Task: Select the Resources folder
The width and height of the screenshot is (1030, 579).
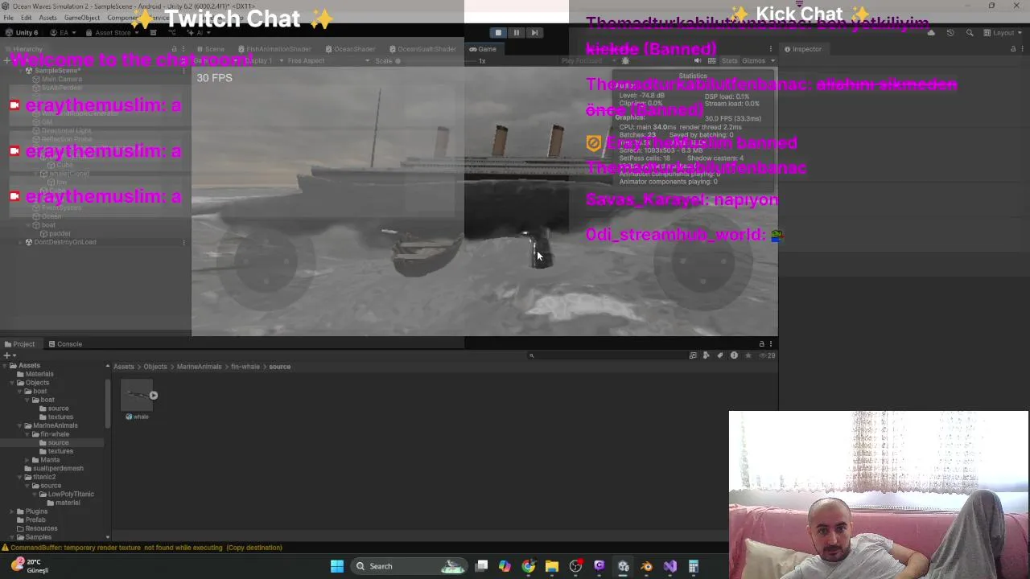Action: [37, 528]
